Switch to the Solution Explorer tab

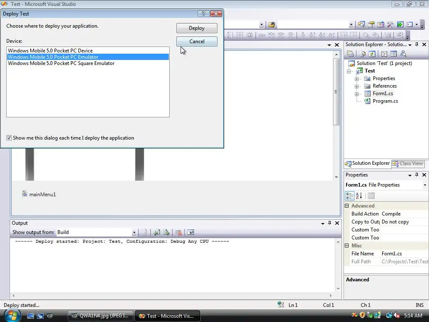(x=367, y=164)
